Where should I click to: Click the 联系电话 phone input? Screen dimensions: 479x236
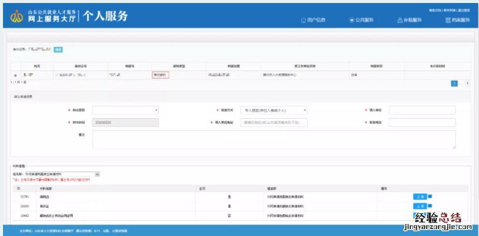(422, 122)
